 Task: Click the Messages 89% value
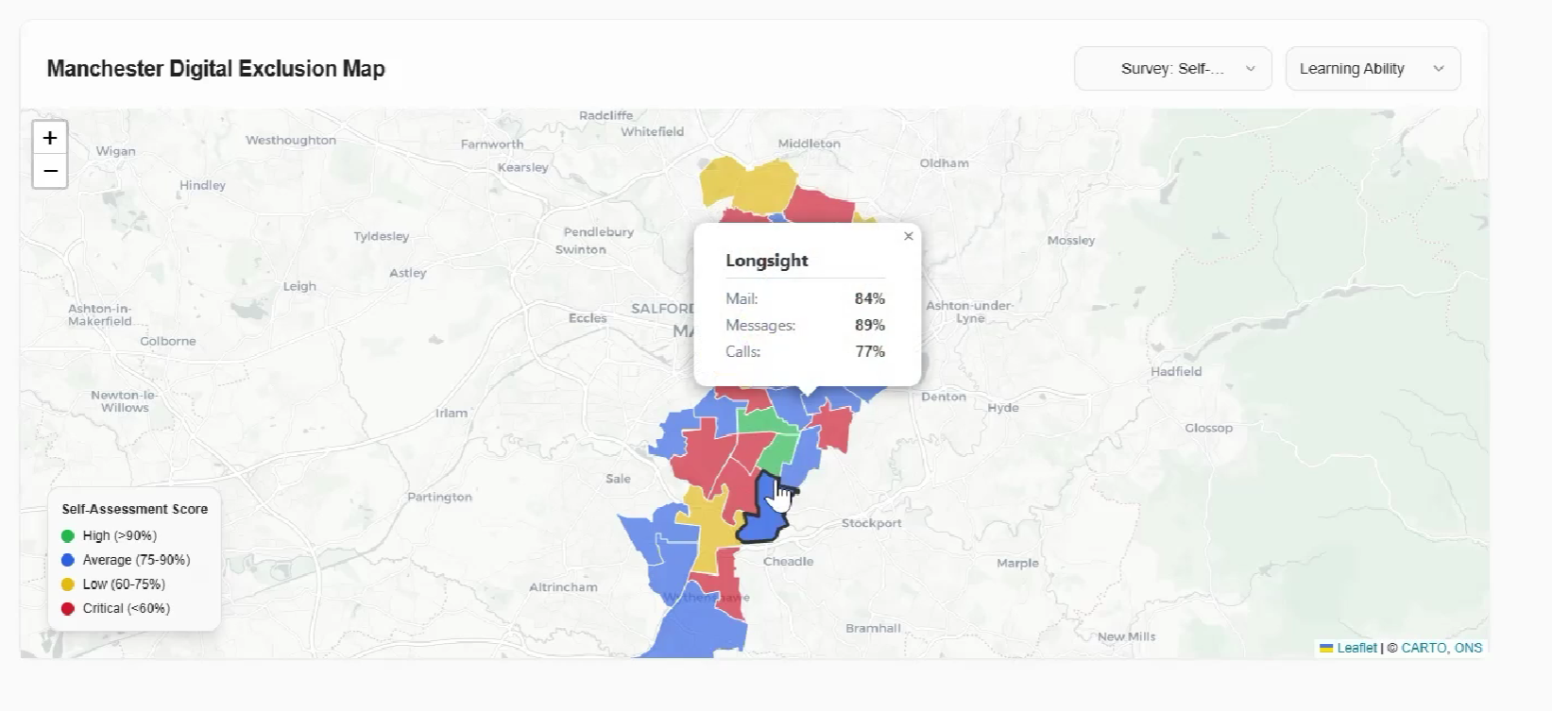pyautogui.click(x=869, y=325)
